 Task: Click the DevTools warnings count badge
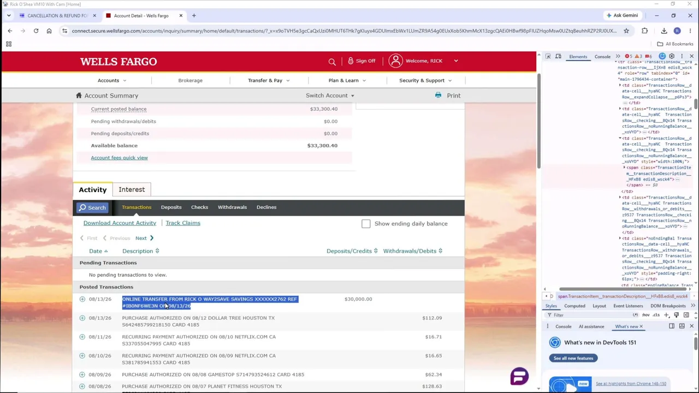click(638, 56)
